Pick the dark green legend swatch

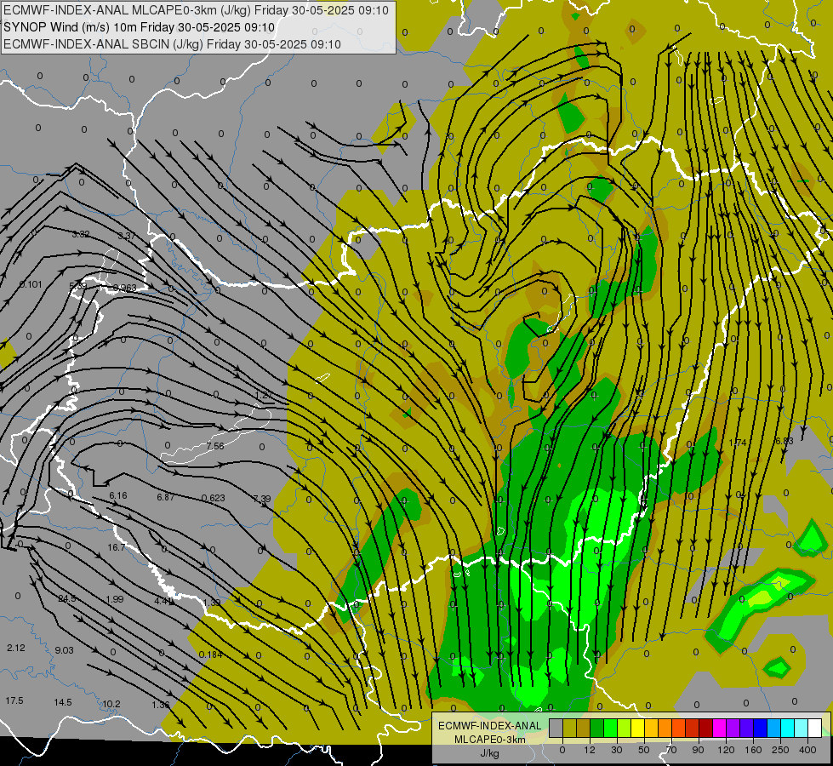(596, 728)
